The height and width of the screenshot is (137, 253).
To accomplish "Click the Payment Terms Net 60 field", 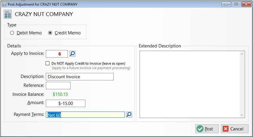I will tap(85, 115).
